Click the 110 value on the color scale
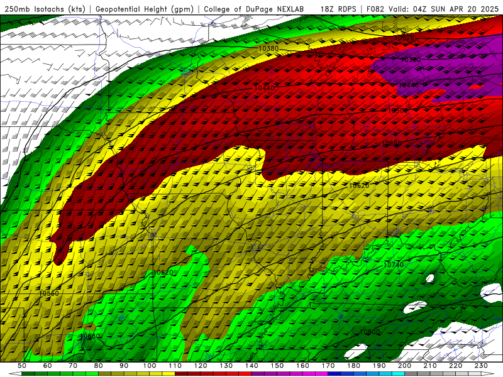 (x=175, y=366)
